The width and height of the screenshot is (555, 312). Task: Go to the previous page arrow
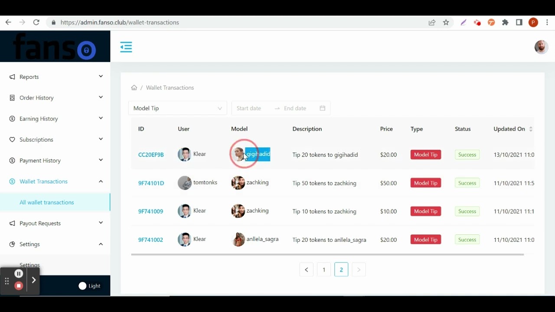click(x=307, y=270)
